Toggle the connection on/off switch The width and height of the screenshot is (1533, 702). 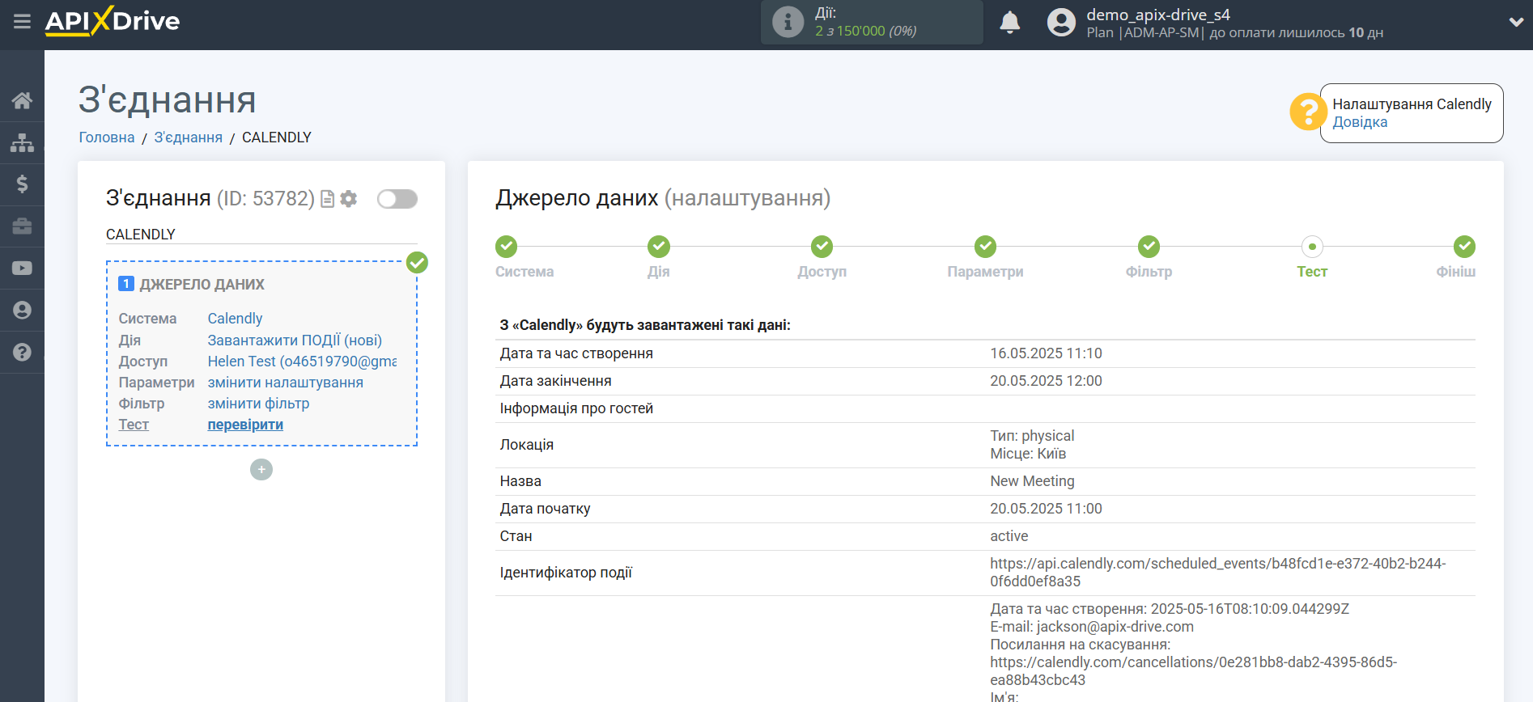[x=397, y=199]
